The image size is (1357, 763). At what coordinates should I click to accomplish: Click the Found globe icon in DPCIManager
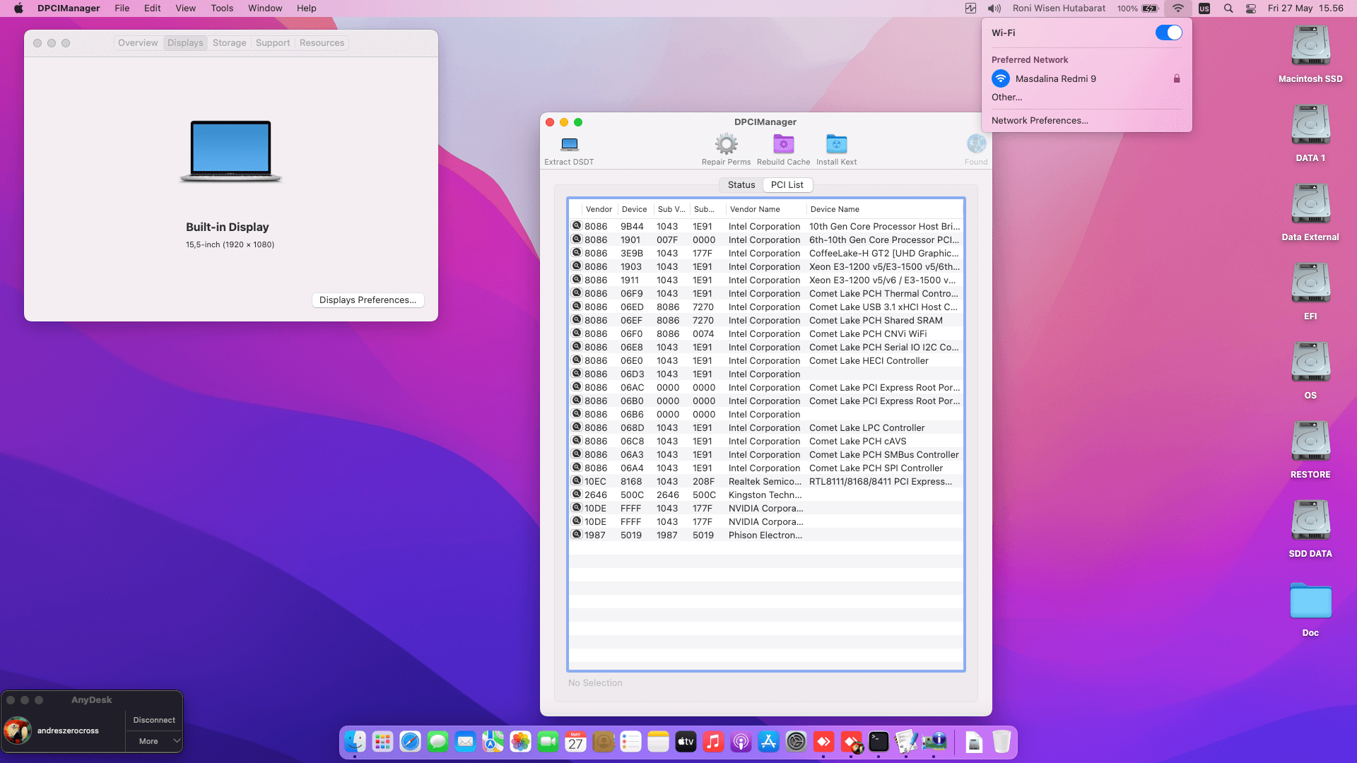coord(976,144)
